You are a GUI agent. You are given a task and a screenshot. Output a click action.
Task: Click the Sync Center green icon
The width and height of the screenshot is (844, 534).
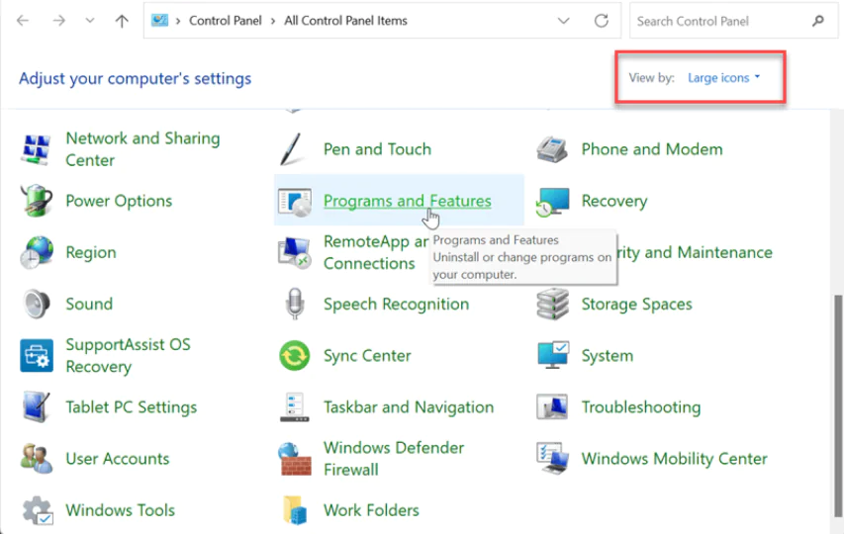coord(295,355)
